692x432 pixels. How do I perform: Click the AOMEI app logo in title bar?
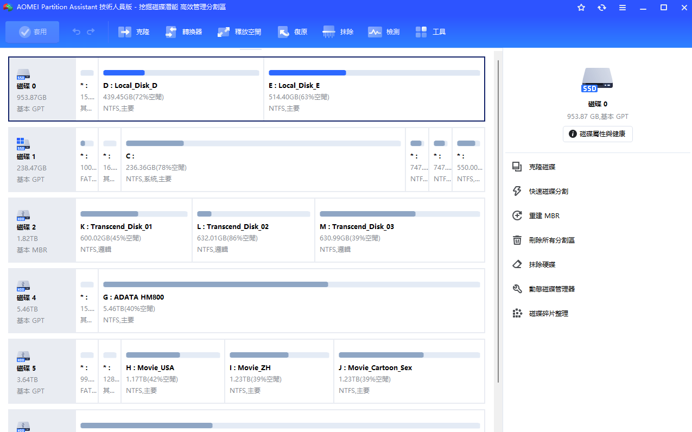8,7
